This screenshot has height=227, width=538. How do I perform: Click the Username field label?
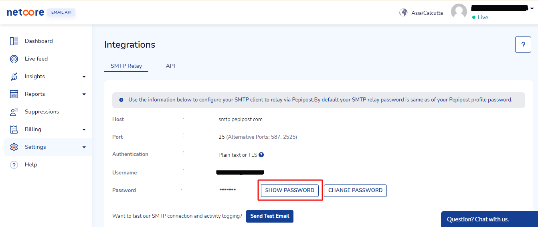click(x=125, y=173)
